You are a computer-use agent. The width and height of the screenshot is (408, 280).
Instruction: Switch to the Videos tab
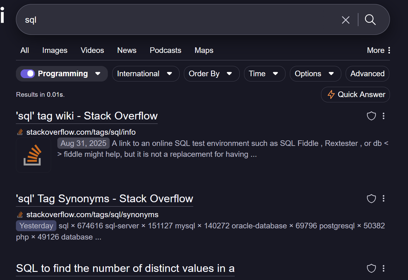[x=92, y=50]
